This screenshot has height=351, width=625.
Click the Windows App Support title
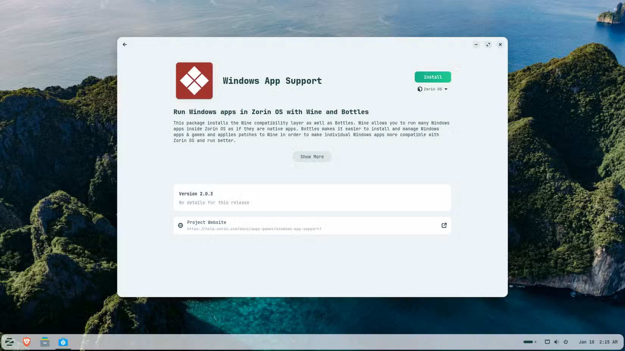coord(272,81)
